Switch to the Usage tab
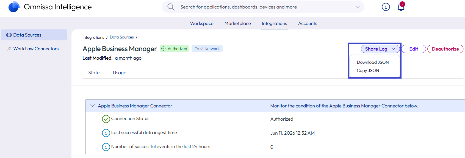 (x=120, y=73)
